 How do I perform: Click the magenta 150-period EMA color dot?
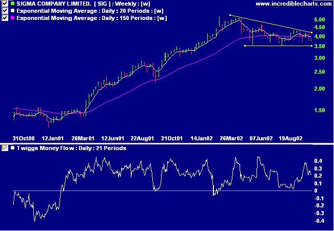(12, 18)
